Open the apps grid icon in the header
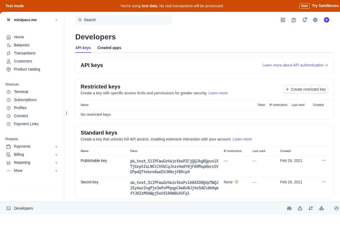This screenshot has width=340, height=241. [283, 20]
